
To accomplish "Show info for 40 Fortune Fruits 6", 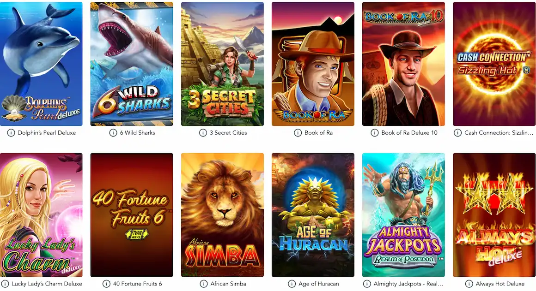I will pos(106,284).
